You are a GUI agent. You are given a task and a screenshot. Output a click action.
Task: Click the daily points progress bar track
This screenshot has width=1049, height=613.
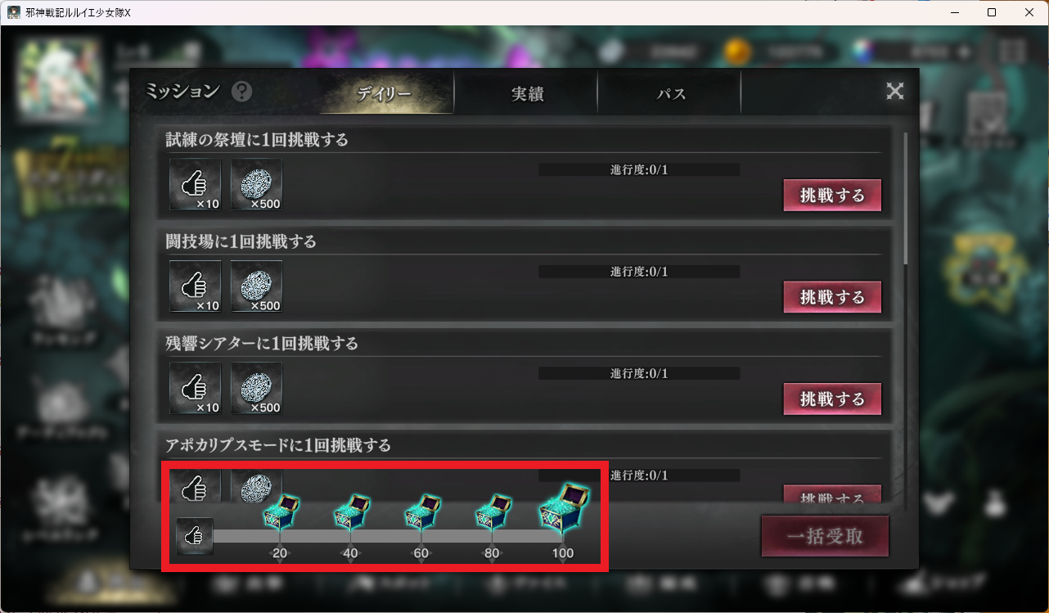coord(389,536)
